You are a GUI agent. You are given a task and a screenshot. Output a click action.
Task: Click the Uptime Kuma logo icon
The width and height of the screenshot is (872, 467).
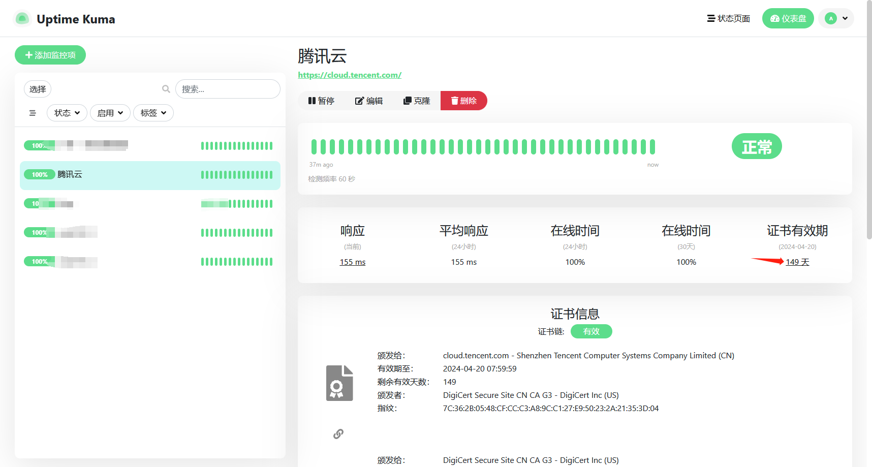pyautogui.click(x=22, y=19)
